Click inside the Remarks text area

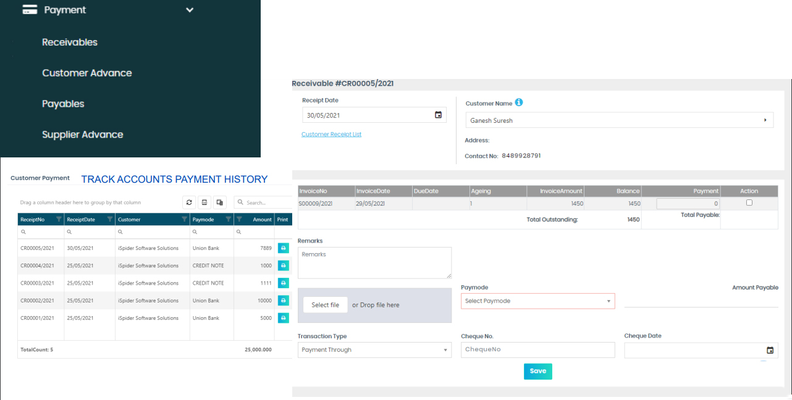(x=374, y=262)
